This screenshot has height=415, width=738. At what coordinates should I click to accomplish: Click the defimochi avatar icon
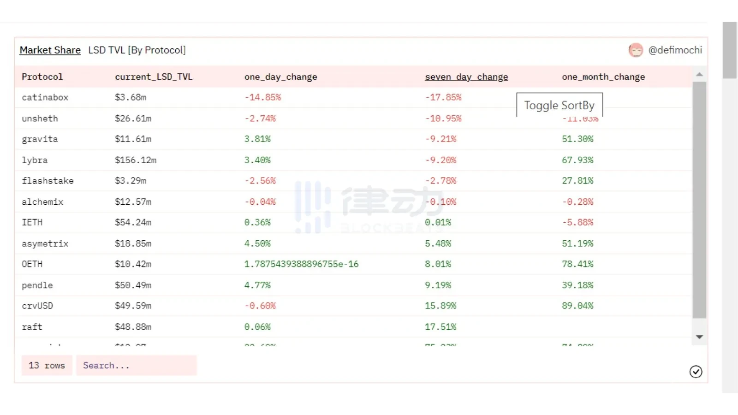click(x=636, y=50)
